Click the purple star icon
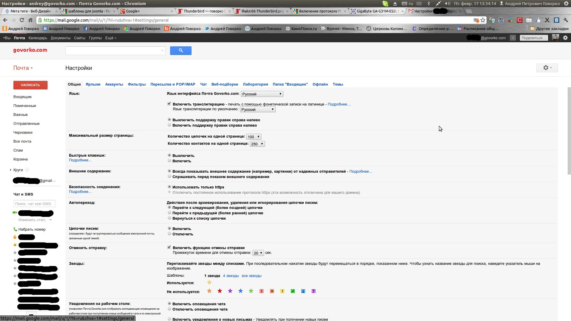 [x=230, y=291]
